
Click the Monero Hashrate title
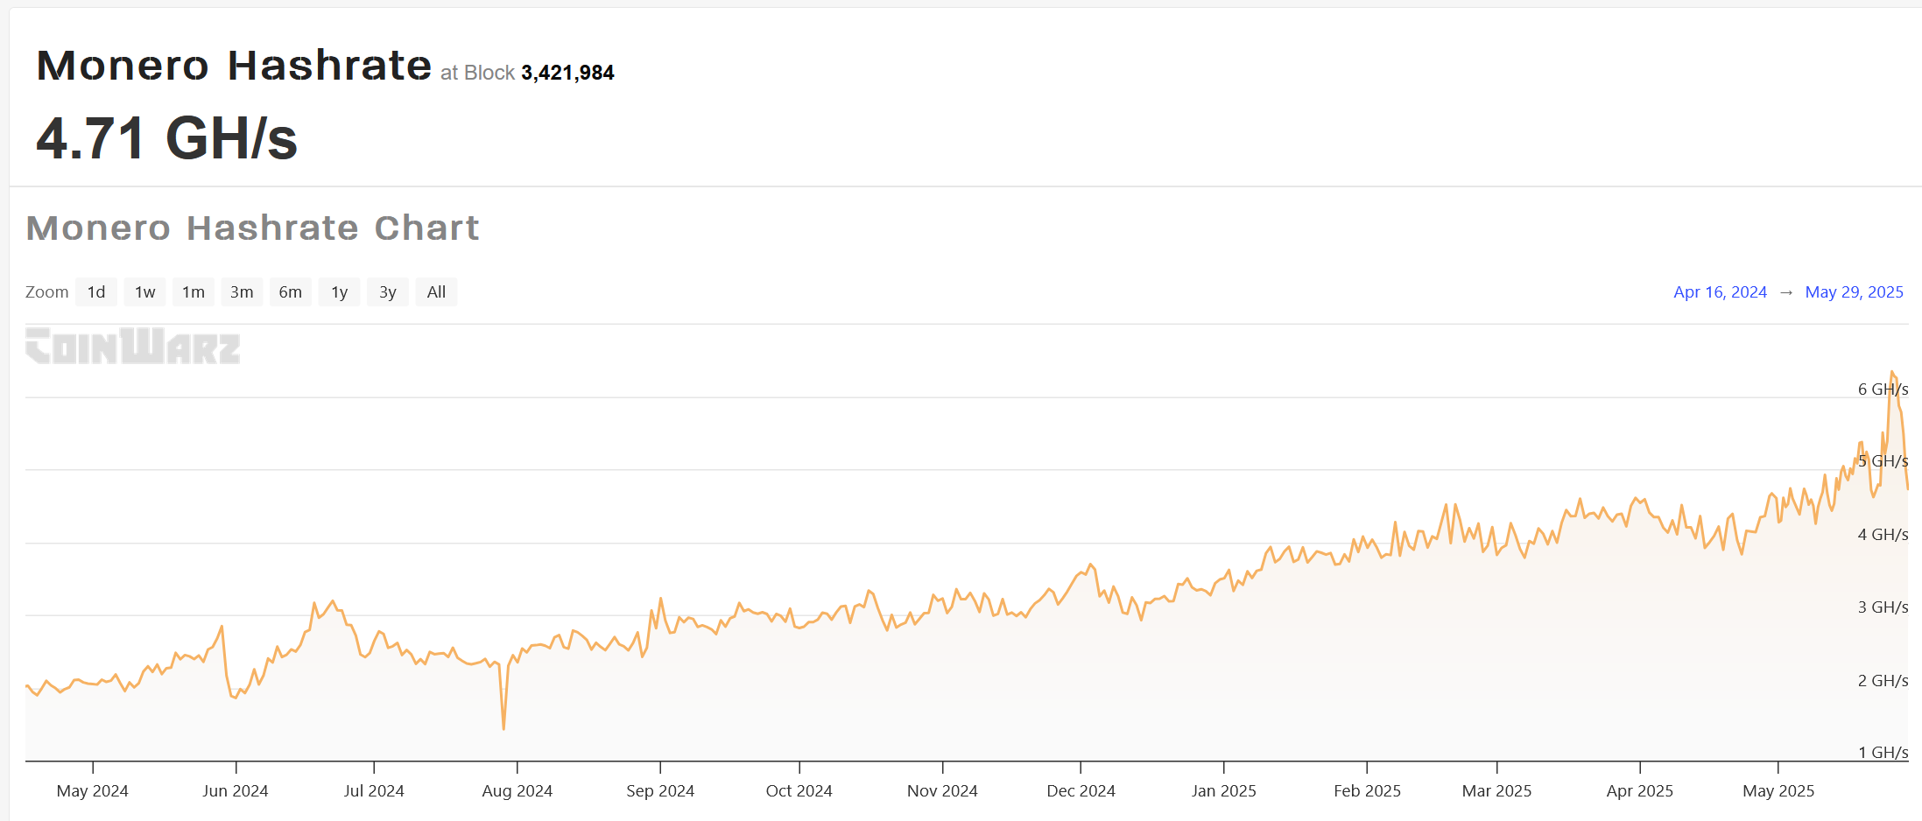[x=234, y=66]
